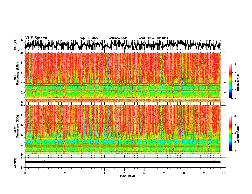Click the "VLF Spectra" plot title
This screenshot has height=194, width=252.
[36, 38]
